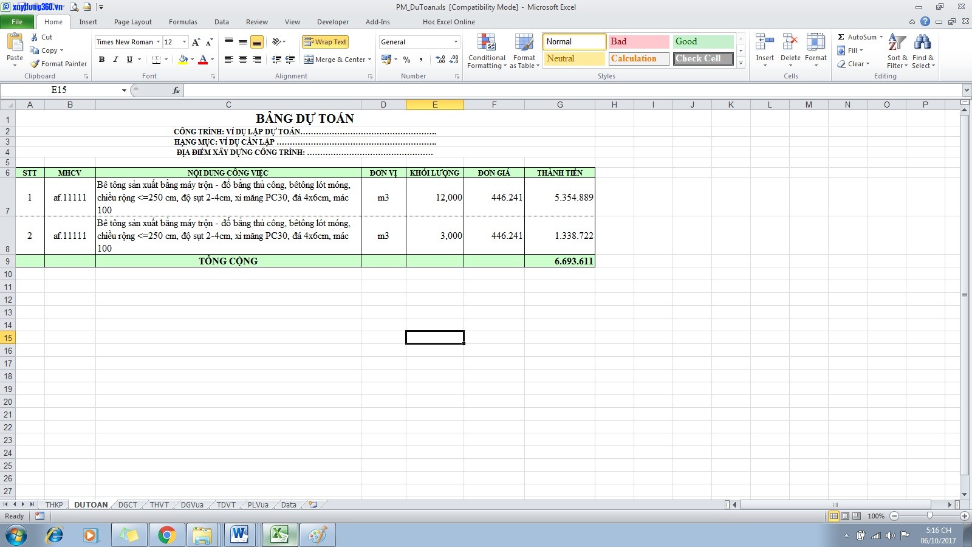972x547 pixels.
Task: Toggle italic formatting
Action: [115, 60]
